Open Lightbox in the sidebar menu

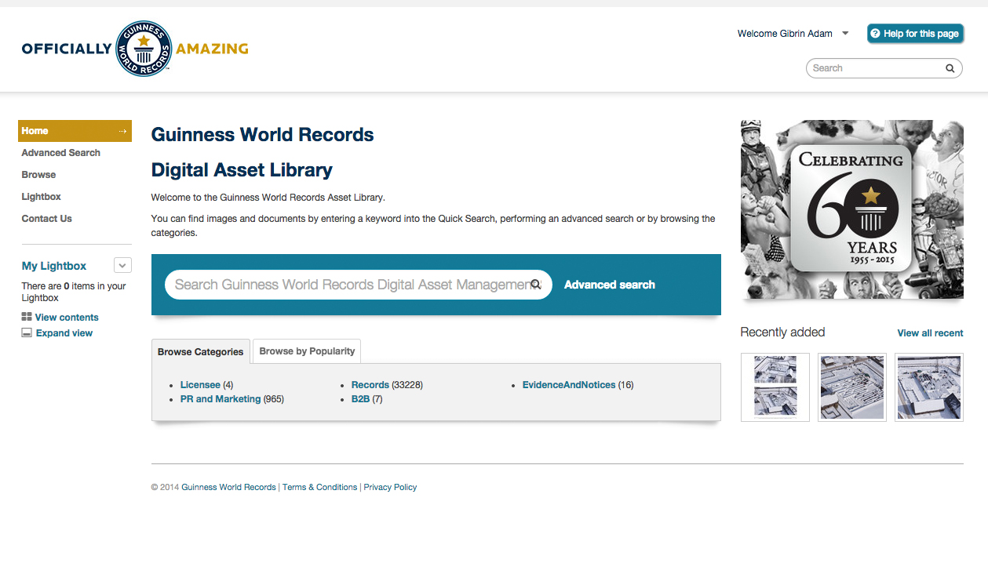tap(41, 197)
